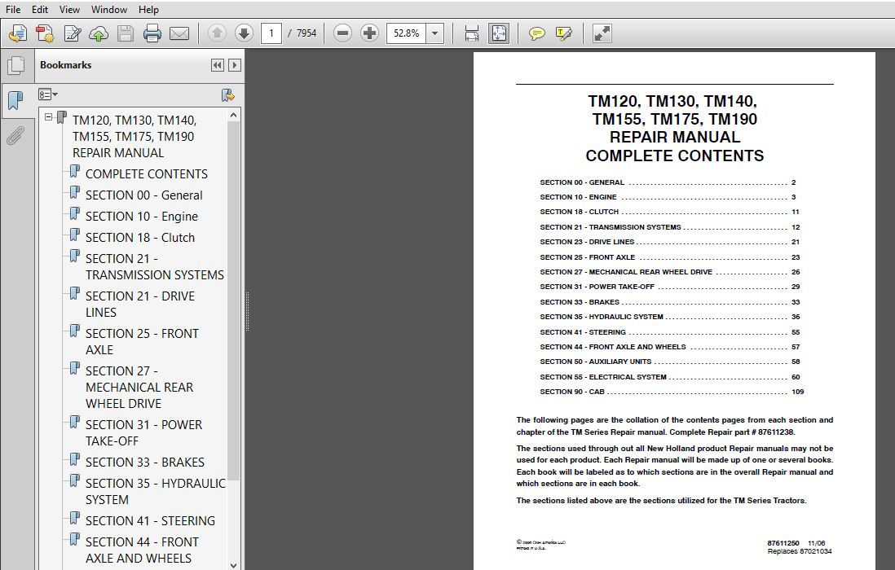Screen dimensions: 895x570
Task: Click the bookmarks panel scrollbar thumb
Action: 233,300
